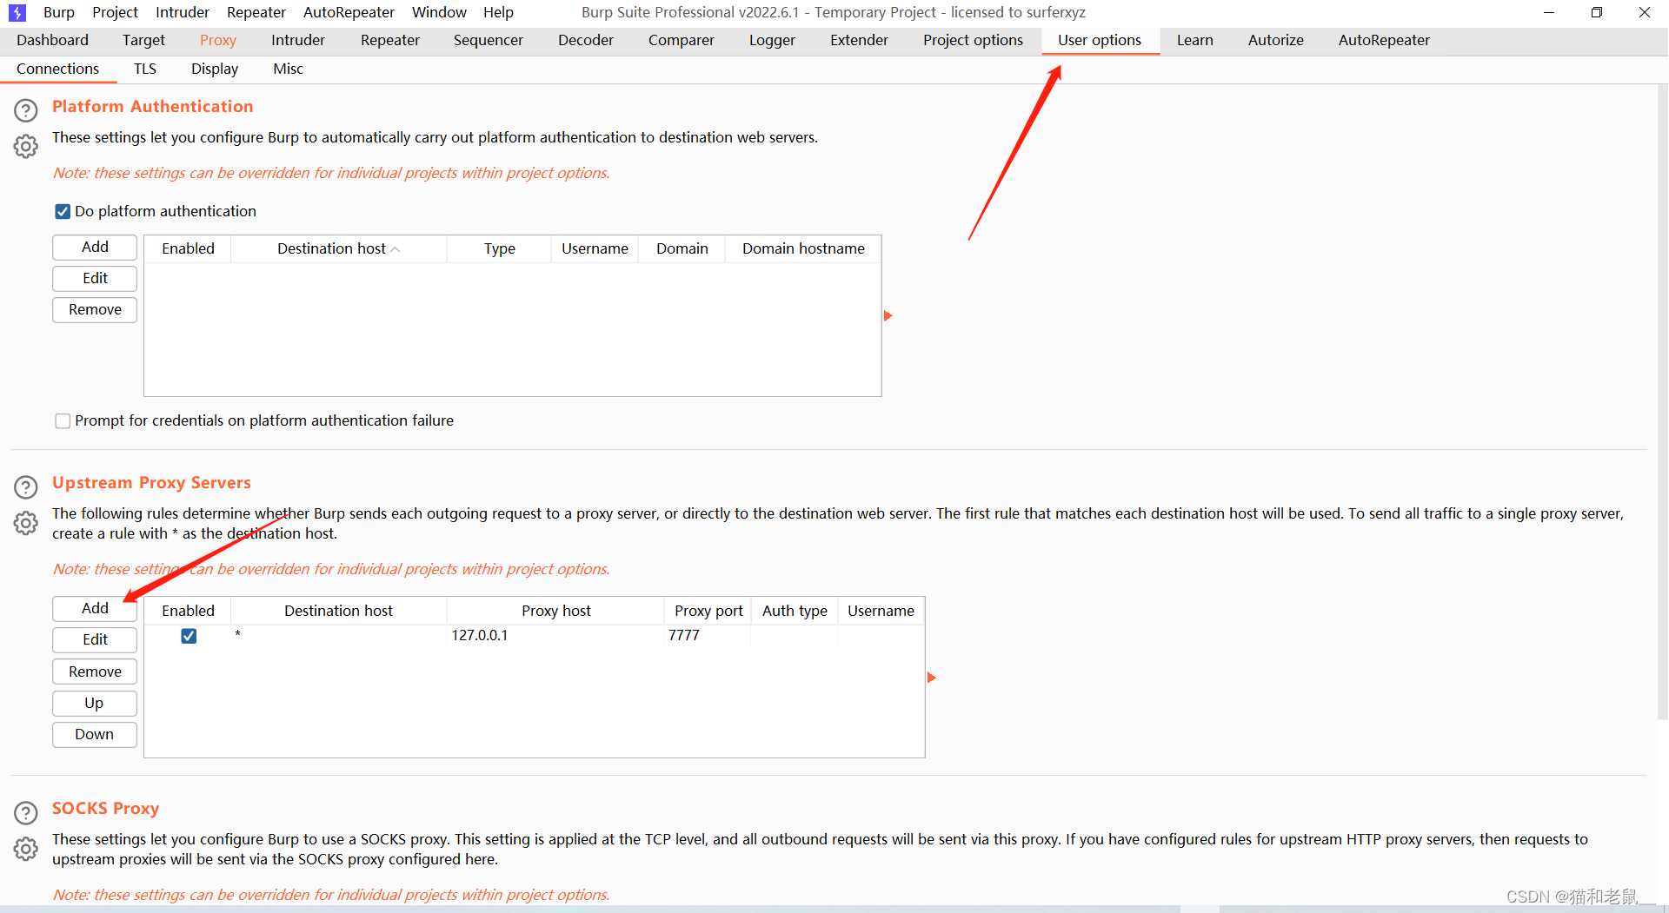Open the Autorize extension tab
Image resolution: width=1669 pixels, height=913 pixels.
click(1276, 40)
